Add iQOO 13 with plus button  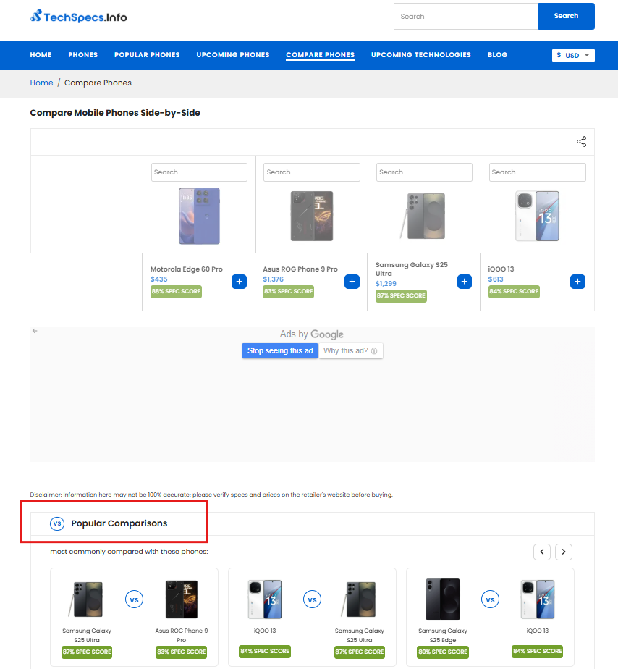(577, 282)
